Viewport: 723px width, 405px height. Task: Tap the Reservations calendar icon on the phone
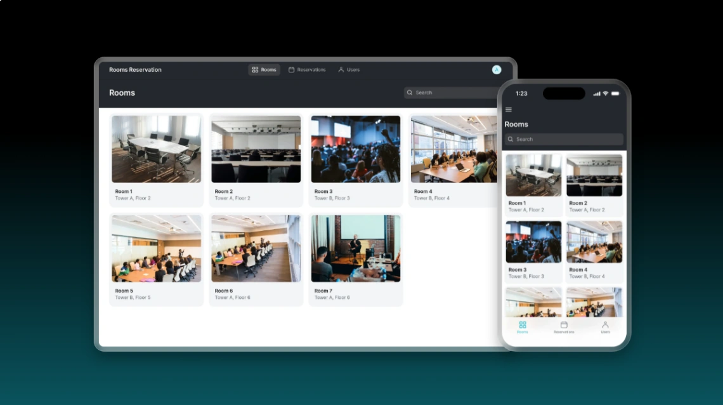click(x=563, y=324)
